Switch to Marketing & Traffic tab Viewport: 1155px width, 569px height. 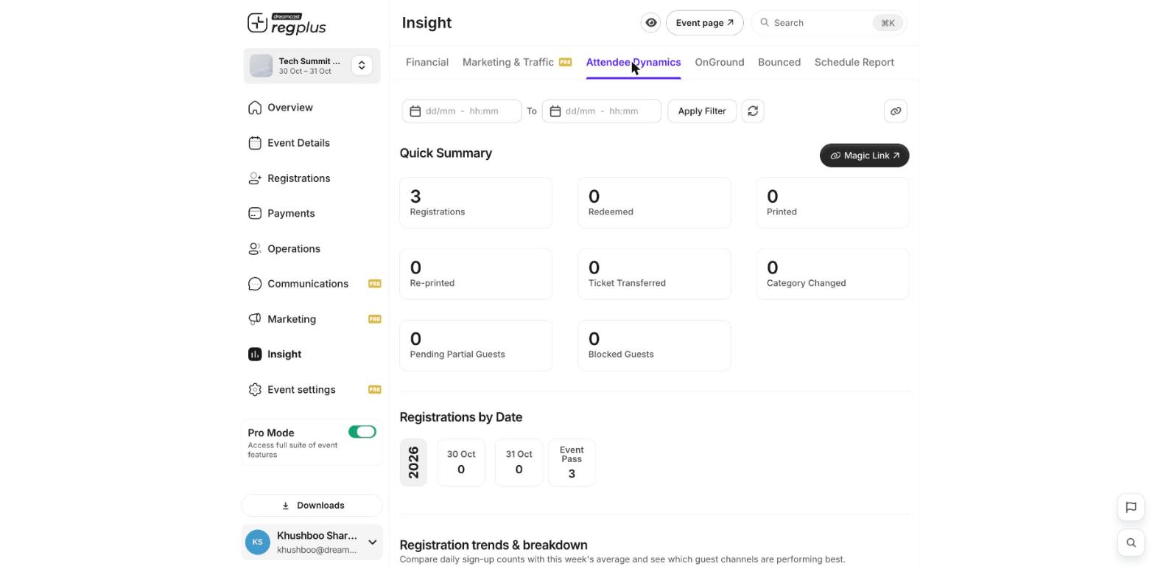coord(508,63)
